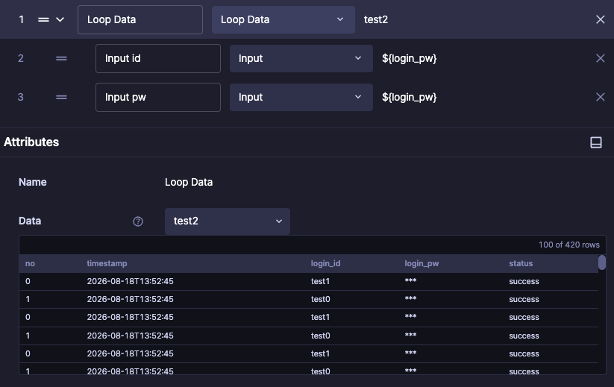The width and height of the screenshot is (614, 387).
Task: Open the Input dropdown for step 3
Action: (301, 97)
